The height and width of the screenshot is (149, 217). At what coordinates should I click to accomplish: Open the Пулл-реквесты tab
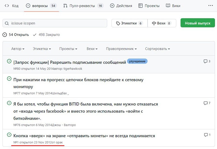pyautogui.click(x=83, y=6)
